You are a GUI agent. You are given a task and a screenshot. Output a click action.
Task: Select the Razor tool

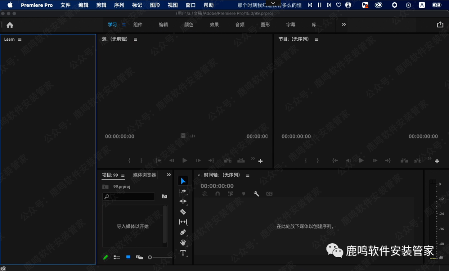[183, 212]
